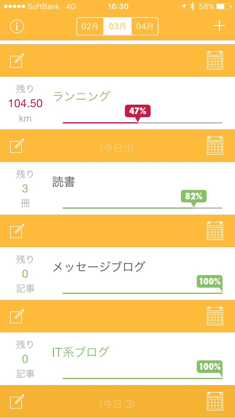The width and height of the screenshot is (235, 418).
Task: Tap the edit icon above IT系ブログ
Action: (17, 316)
